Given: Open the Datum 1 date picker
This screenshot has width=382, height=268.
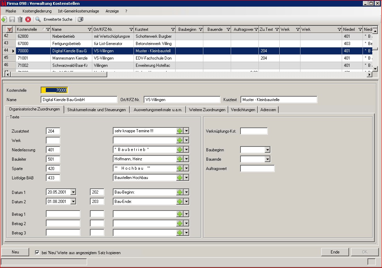Looking at the screenshot, I should click(73, 192).
